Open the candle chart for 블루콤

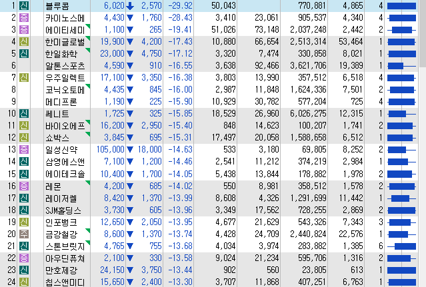pos(401,6)
